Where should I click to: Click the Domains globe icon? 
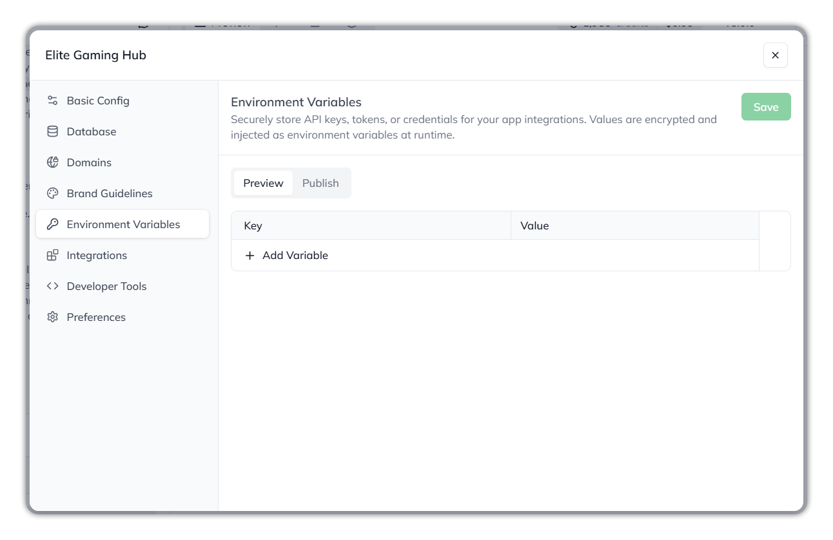click(x=53, y=162)
